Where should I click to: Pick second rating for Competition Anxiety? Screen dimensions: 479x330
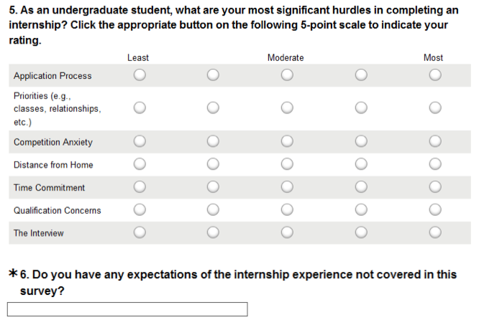click(213, 141)
